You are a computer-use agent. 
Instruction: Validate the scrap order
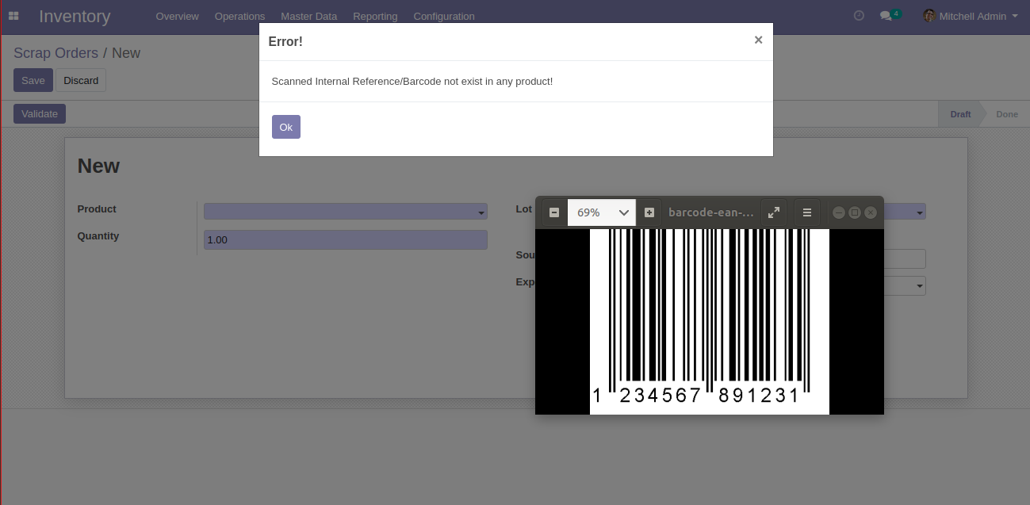tap(40, 113)
